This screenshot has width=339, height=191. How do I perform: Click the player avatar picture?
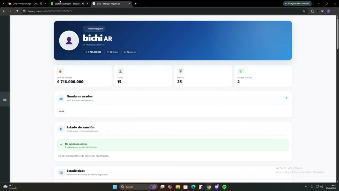[x=69, y=40]
